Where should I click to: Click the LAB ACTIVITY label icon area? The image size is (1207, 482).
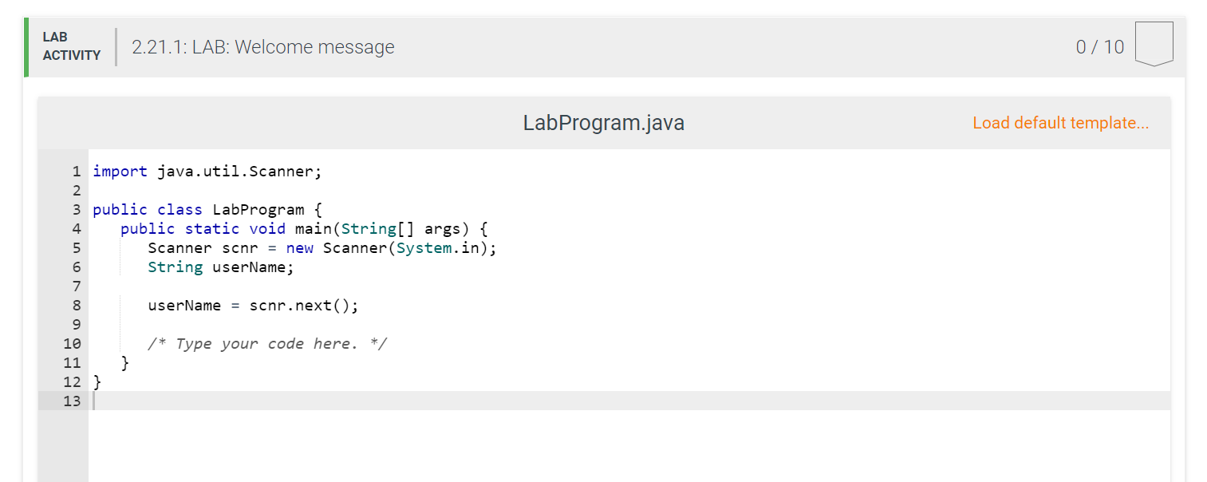70,46
